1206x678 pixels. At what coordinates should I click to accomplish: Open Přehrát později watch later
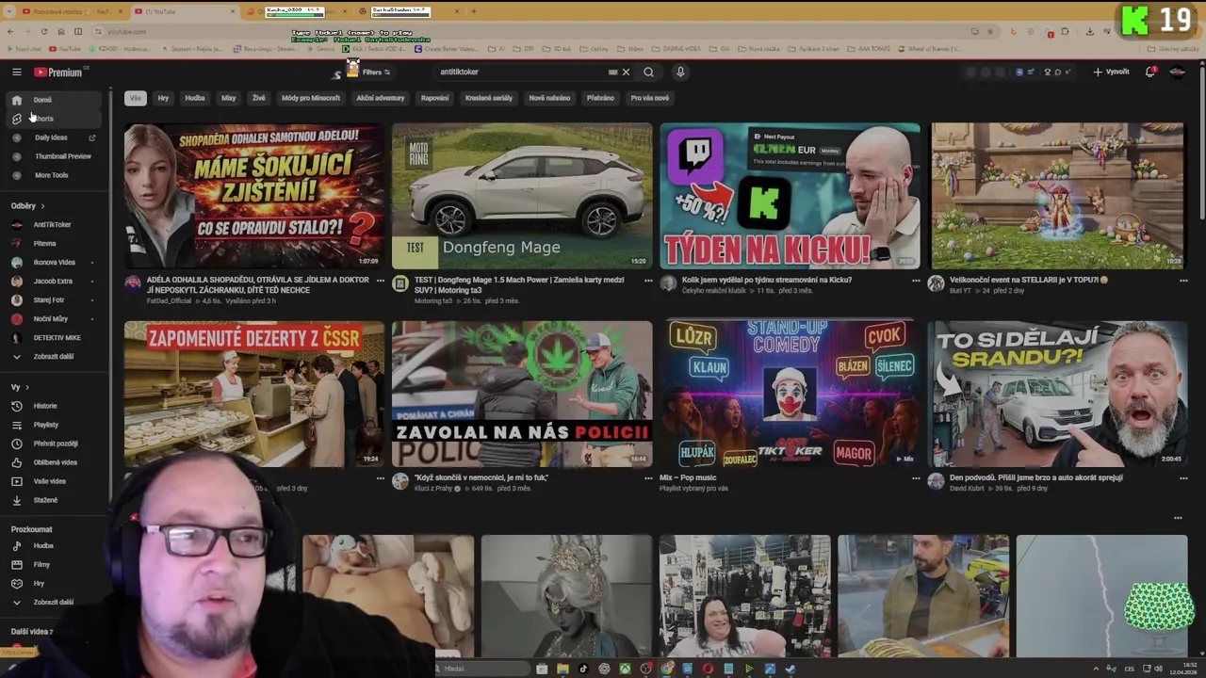(56, 444)
